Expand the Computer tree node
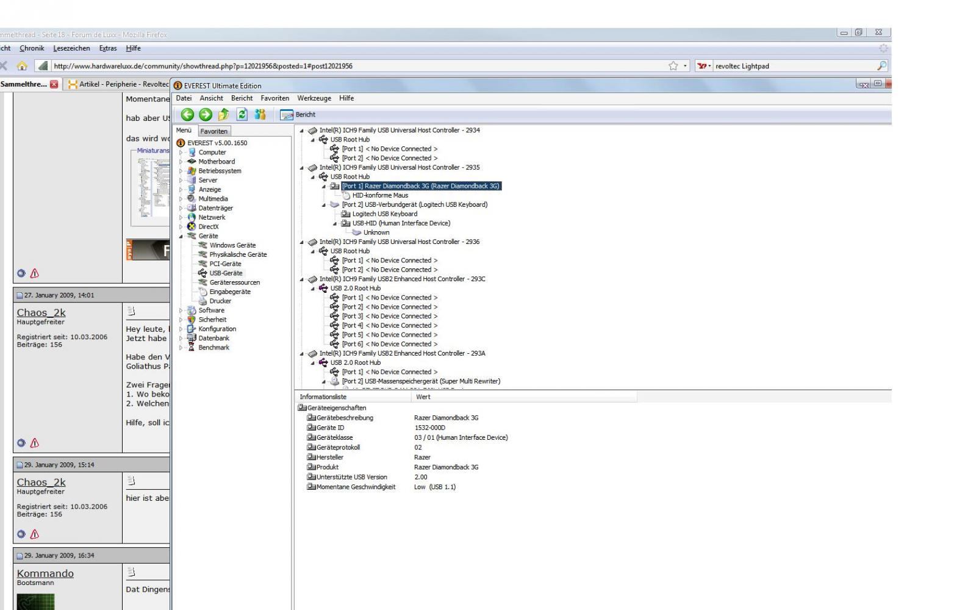 point(181,152)
